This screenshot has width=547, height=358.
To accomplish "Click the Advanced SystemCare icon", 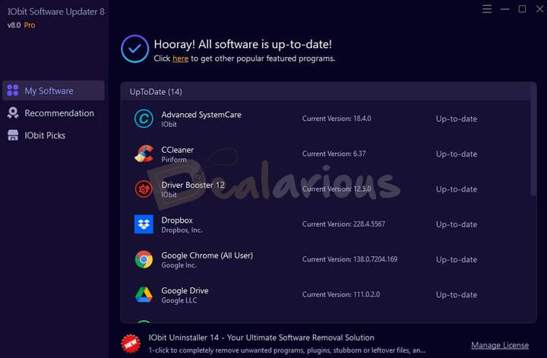I will 144,119.
